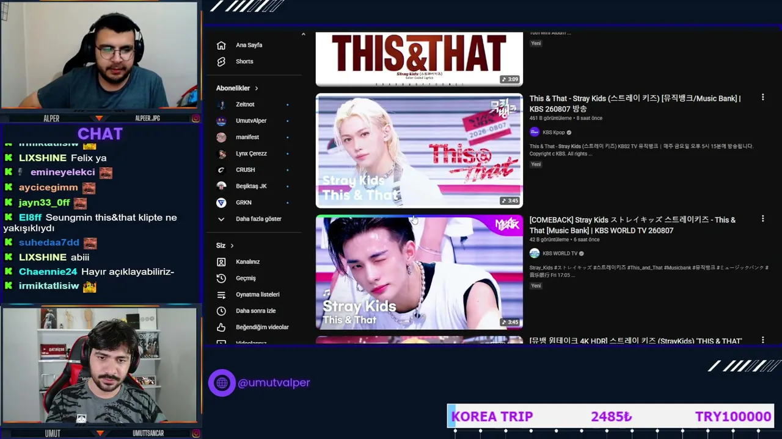Screen dimensions: 782x439
Task: Open the KBS Kpop channel avatar
Action: 535,132
